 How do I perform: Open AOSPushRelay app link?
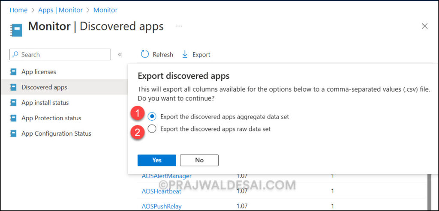click(x=162, y=207)
